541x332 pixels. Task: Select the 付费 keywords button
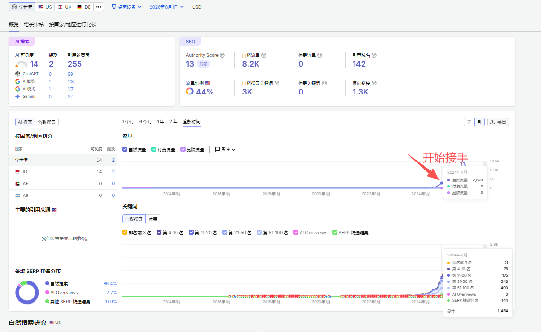[x=153, y=219]
